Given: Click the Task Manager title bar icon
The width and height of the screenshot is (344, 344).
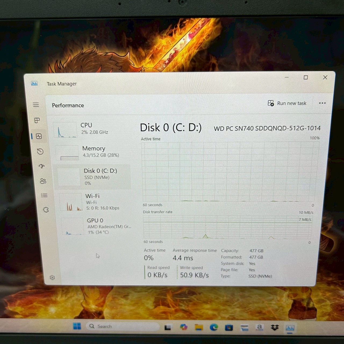Looking at the screenshot, I should point(34,84).
